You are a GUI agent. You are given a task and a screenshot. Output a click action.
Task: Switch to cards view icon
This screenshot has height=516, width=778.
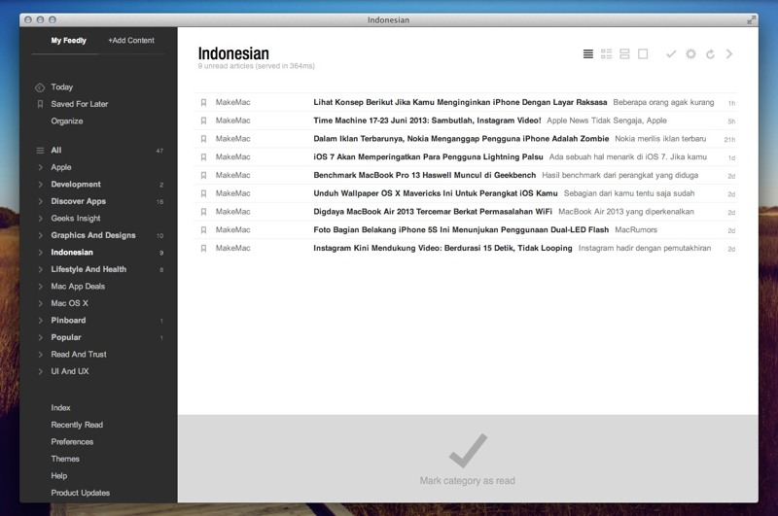[624, 54]
